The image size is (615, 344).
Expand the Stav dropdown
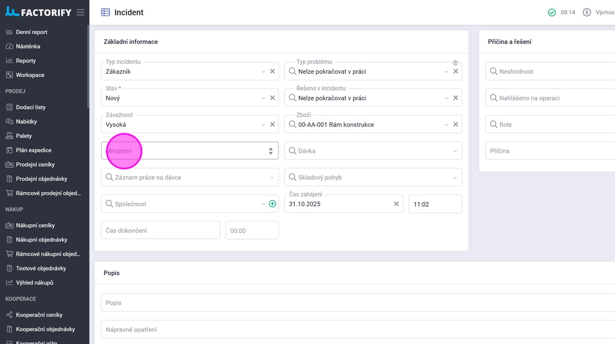pos(264,98)
